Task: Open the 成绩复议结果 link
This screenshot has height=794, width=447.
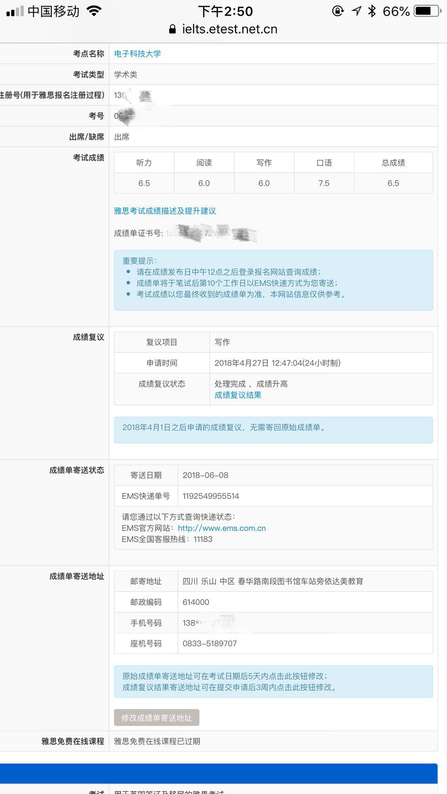Action: point(238,395)
